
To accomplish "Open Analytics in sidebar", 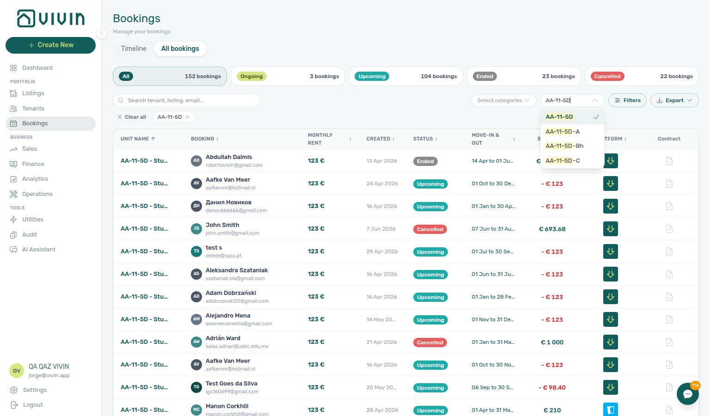I will pyautogui.click(x=50, y=179).
